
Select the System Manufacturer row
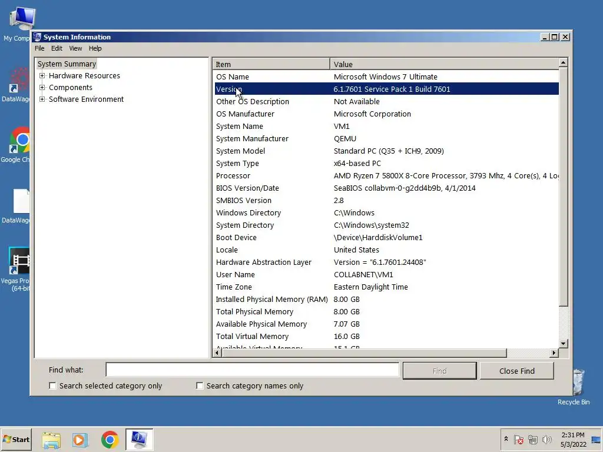[x=386, y=138]
